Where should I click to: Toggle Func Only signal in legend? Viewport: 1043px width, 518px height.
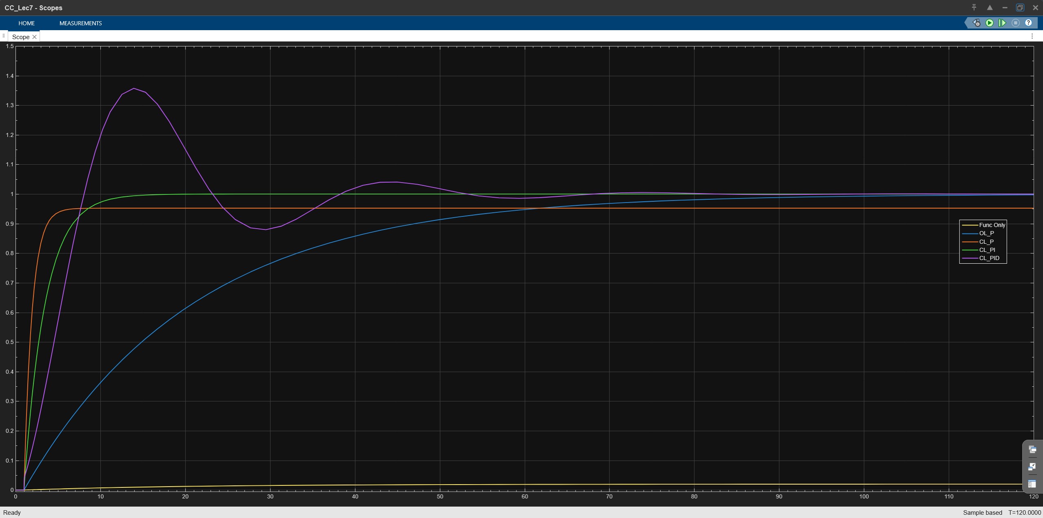[x=992, y=225]
